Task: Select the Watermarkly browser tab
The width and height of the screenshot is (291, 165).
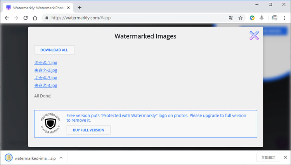Action: tap(38, 8)
